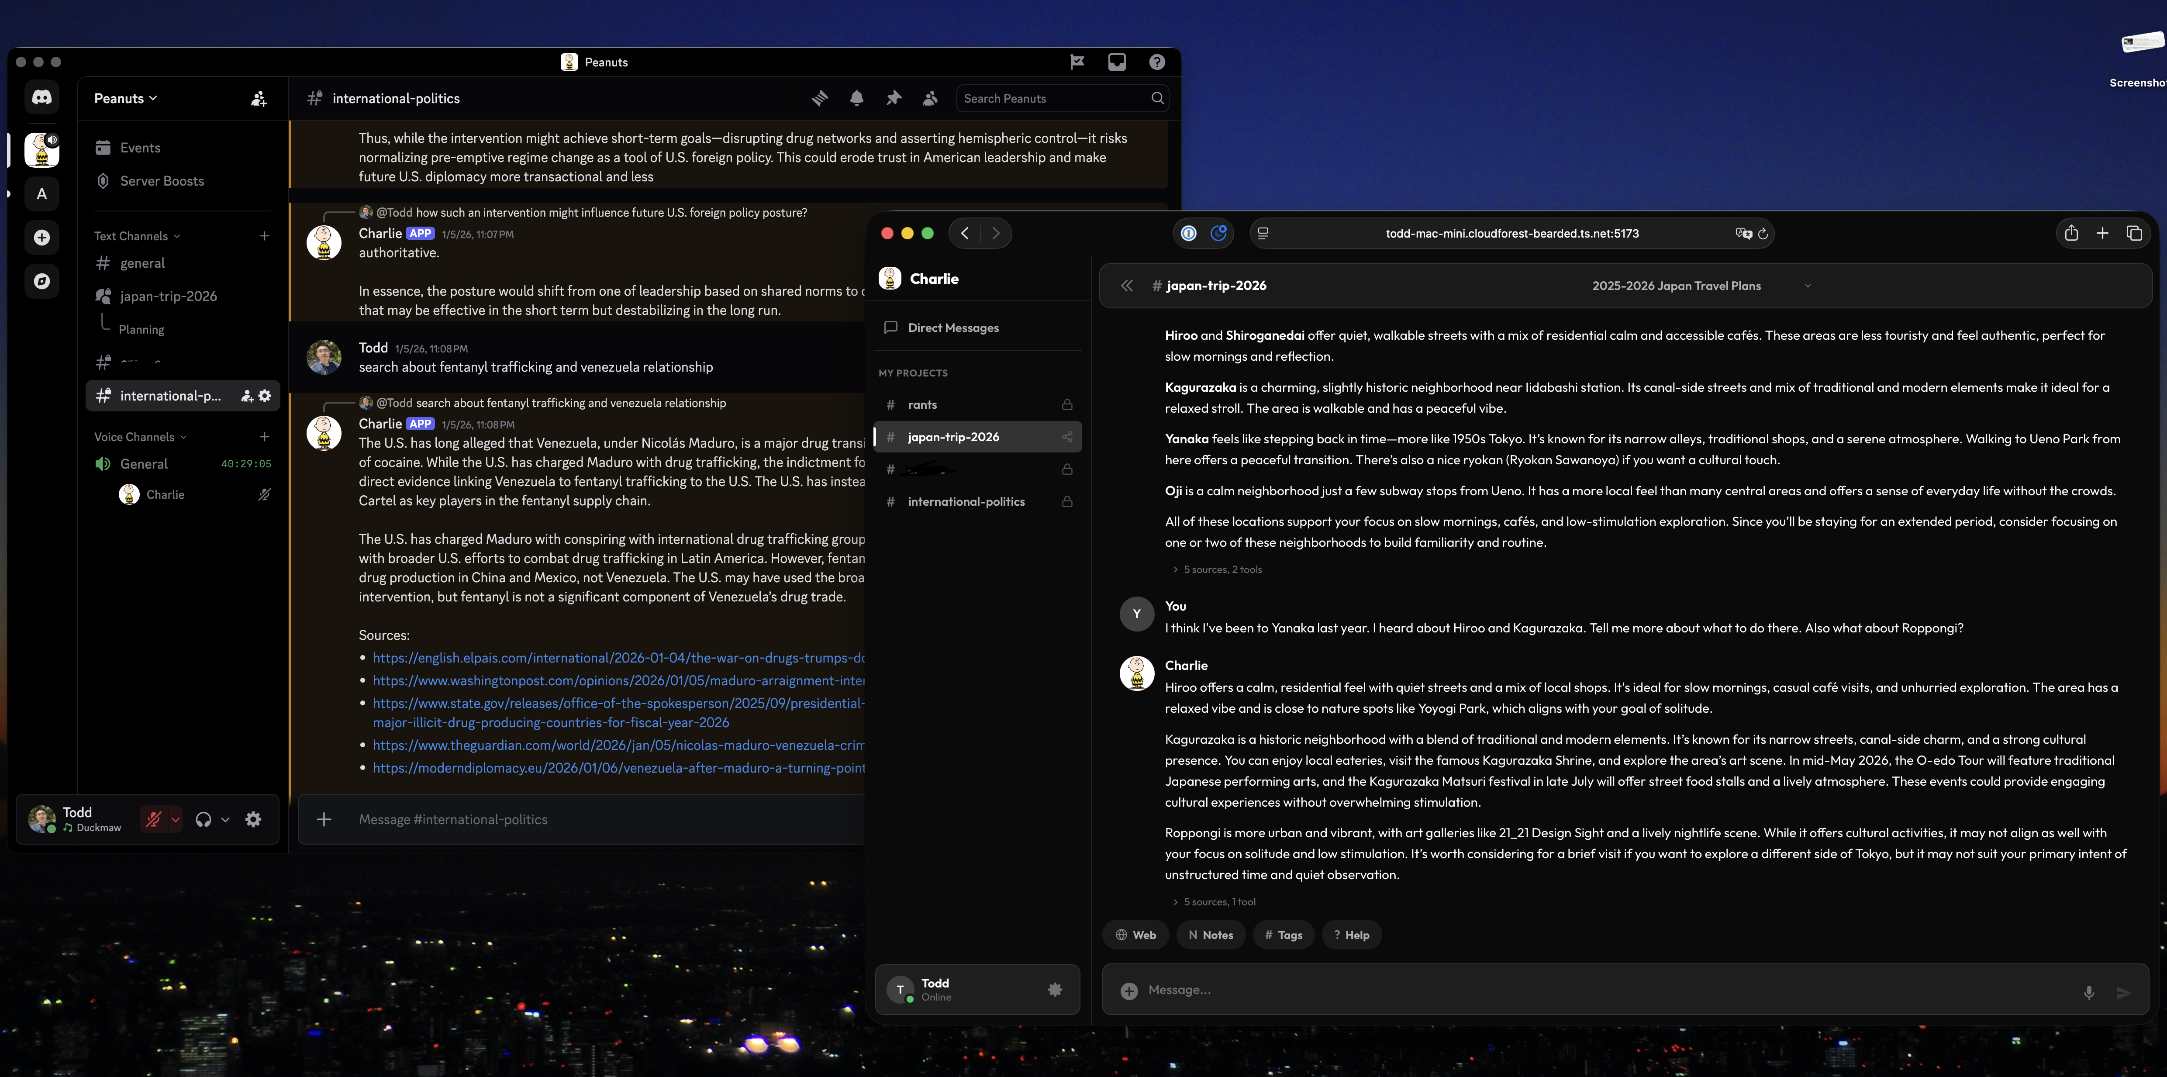The width and height of the screenshot is (2167, 1077).
Task: Open the Discord inbox icon
Action: coord(1116,62)
